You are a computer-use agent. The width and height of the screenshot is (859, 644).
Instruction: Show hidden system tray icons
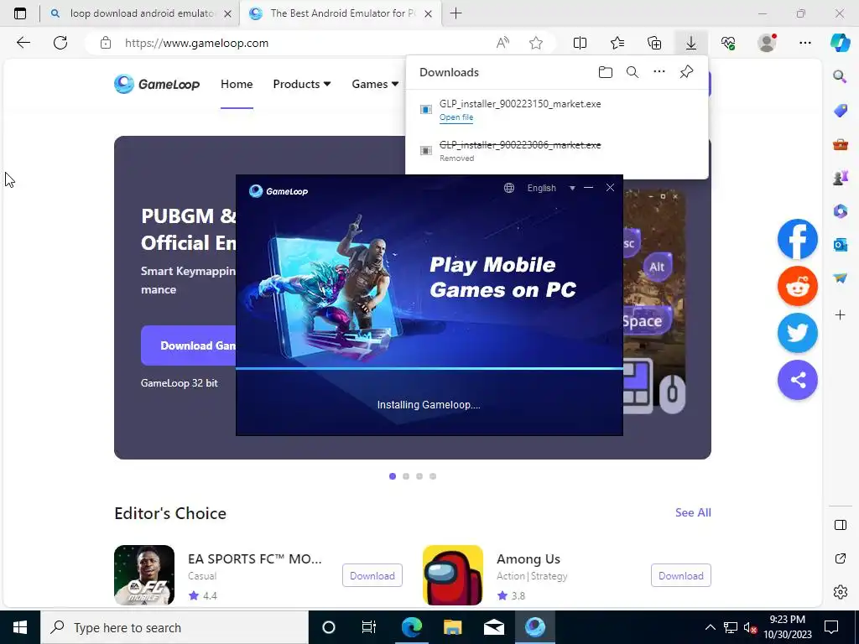(x=710, y=627)
